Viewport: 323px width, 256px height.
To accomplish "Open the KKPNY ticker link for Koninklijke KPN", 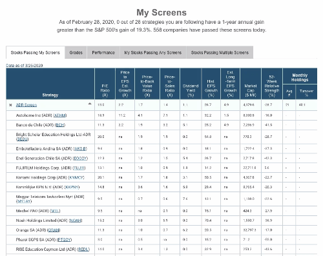I will [x=72, y=187].
